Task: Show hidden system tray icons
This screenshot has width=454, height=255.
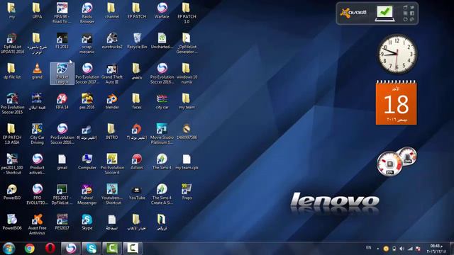Action: coord(378,249)
